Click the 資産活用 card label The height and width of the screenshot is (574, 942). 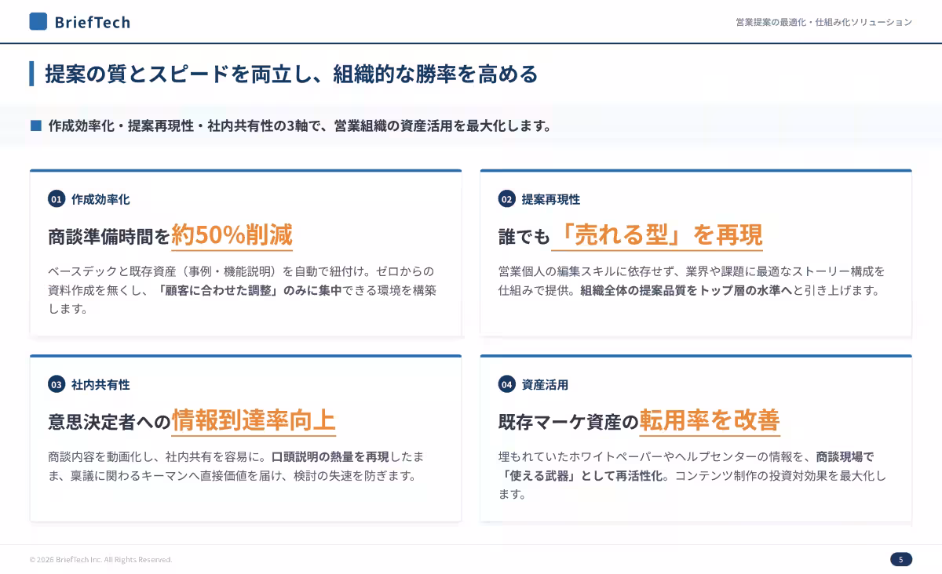(x=545, y=385)
